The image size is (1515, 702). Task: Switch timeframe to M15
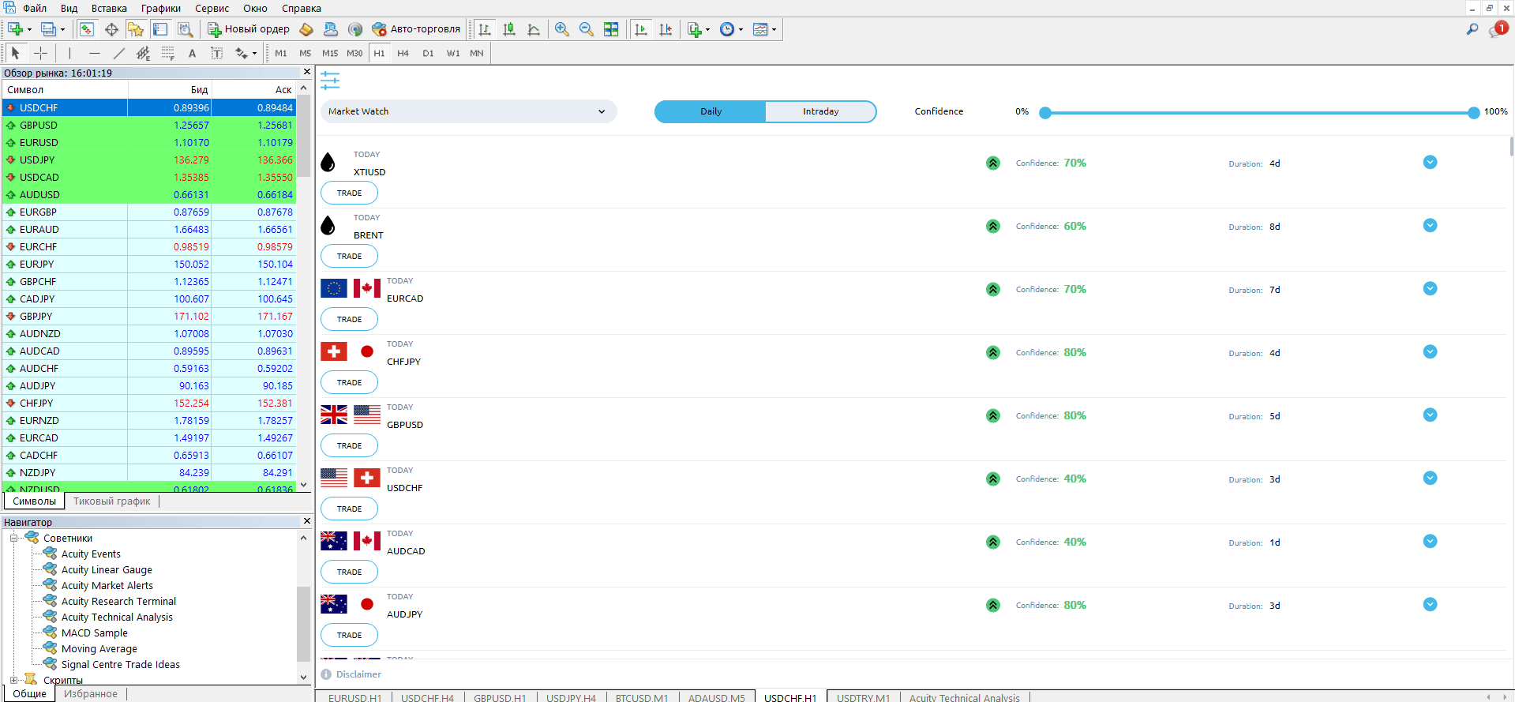[330, 53]
